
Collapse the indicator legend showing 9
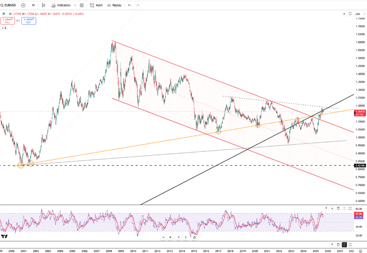pyautogui.click(x=4, y=28)
